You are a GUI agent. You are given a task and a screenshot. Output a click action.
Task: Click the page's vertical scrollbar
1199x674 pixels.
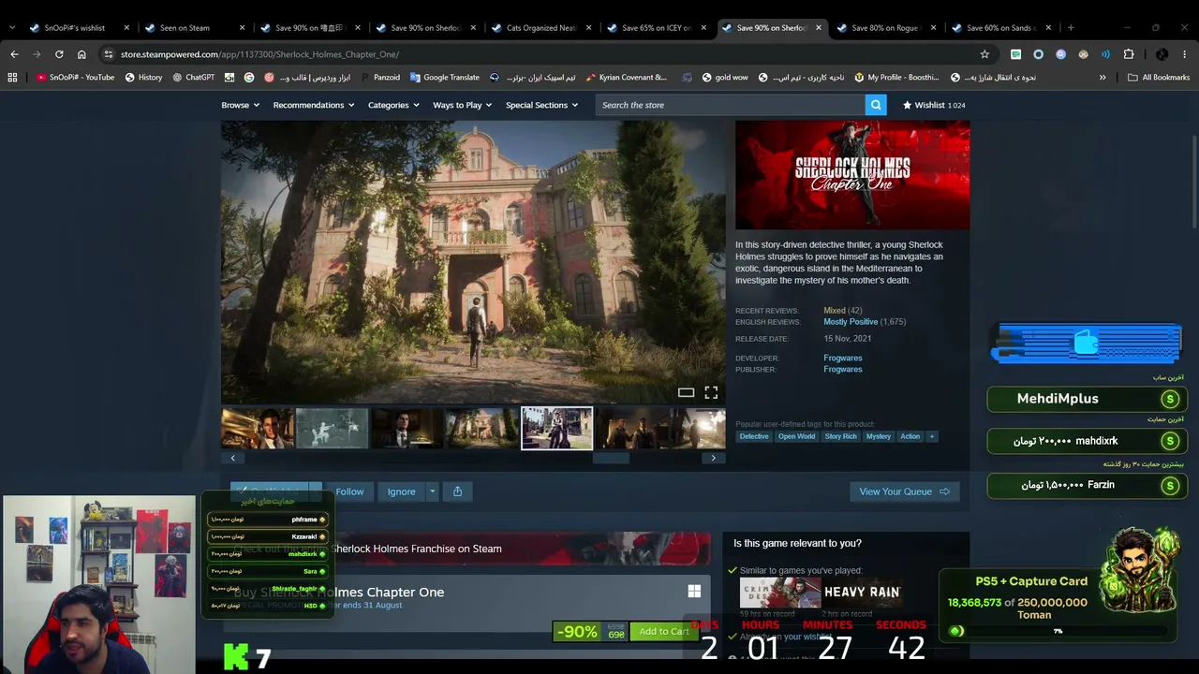point(1194,182)
